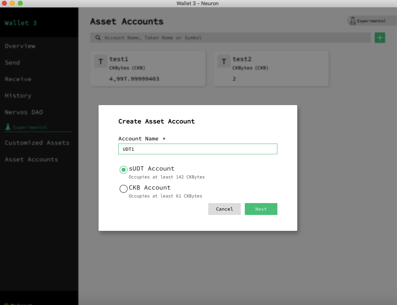The height and width of the screenshot is (305, 397).
Task: Click the test1 account T avatar icon
Action: coord(101,61)
